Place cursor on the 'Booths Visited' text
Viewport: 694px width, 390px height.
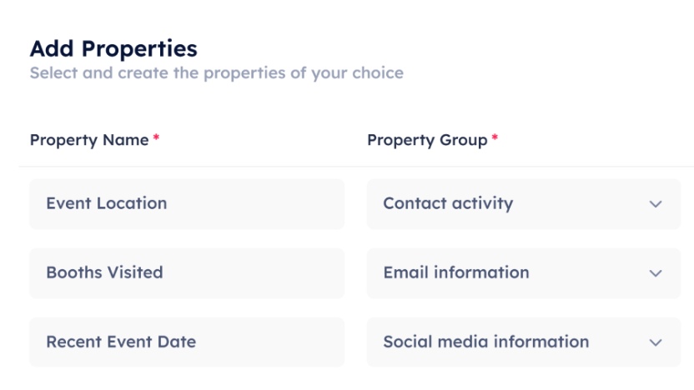pyautogui.click(x=104, y=272)
